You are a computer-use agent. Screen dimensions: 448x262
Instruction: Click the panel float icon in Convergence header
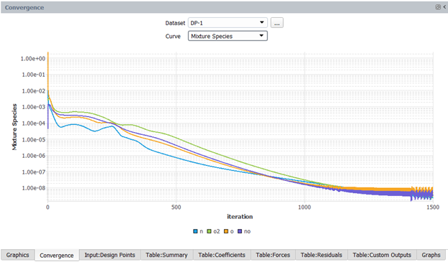pyautogui.click(x=438, y=7)
